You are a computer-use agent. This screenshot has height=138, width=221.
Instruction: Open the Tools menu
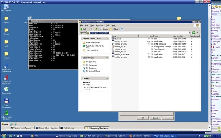coord(108,26)
